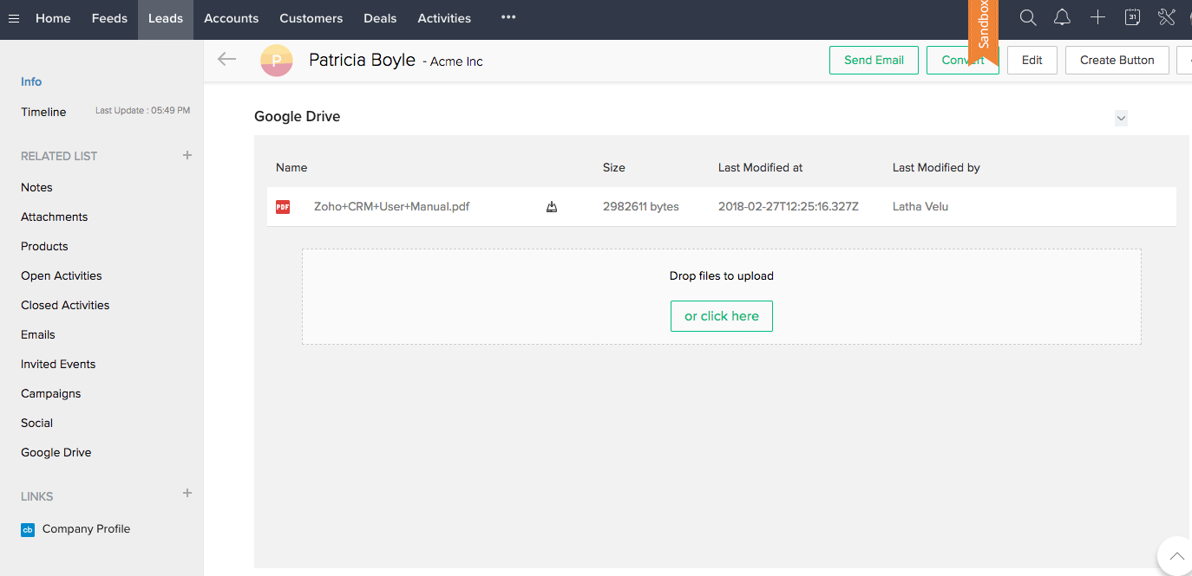Open the notifications bell
1192x576 pixels.
tap(1062, 17)
